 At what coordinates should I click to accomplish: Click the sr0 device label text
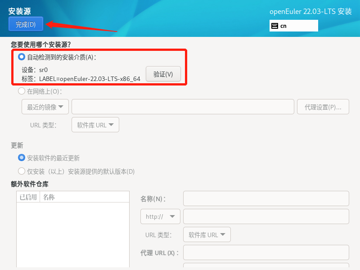coord(43,70)
